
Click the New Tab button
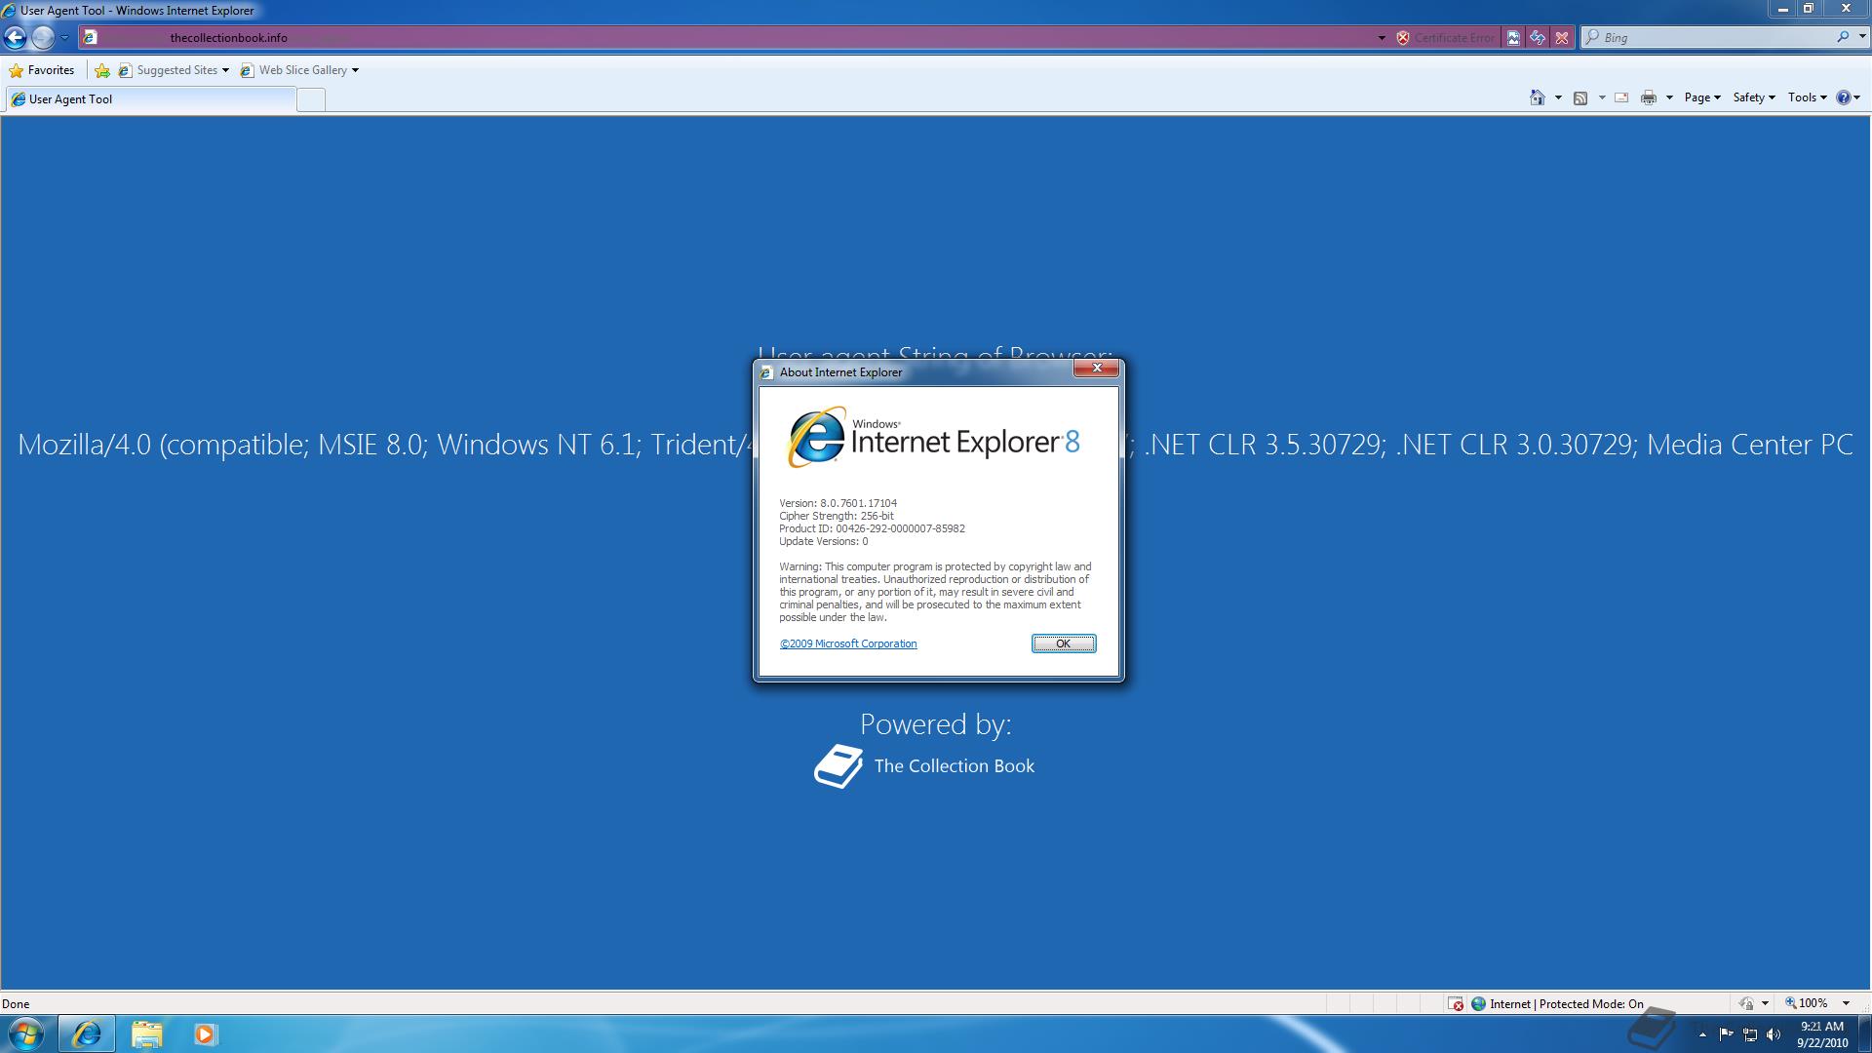310,99
